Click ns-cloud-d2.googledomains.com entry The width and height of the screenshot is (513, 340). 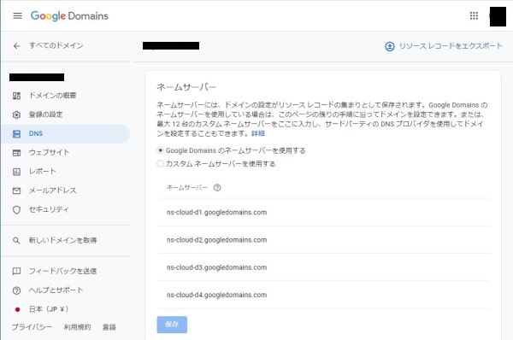(x=216, y=240)
